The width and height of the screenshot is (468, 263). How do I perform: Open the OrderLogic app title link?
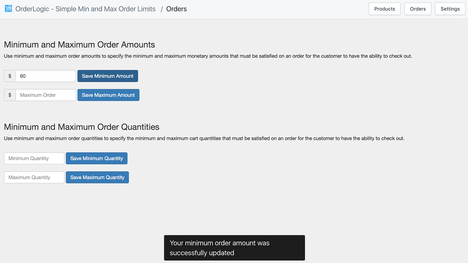point(85,9)
